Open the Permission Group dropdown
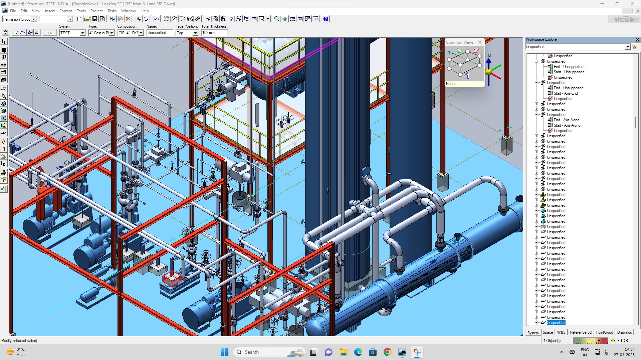Viewport: 641px width, 360px height. pyautogui.click(x=33, y=19)
